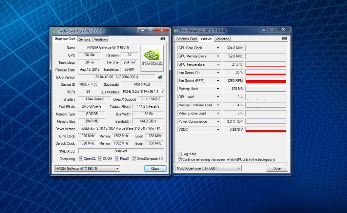
Task: Click Close button in the Sensors window
Action: [277, 168]
